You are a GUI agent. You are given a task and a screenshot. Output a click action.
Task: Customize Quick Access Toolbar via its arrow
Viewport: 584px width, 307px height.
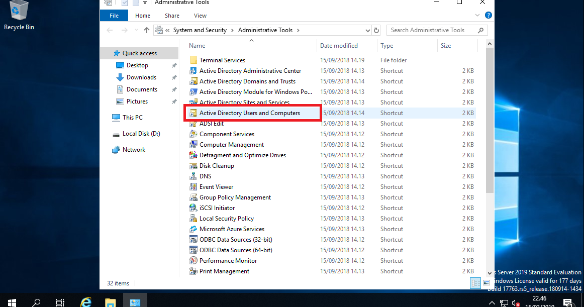pyautogui.click(x=145, y=3)
